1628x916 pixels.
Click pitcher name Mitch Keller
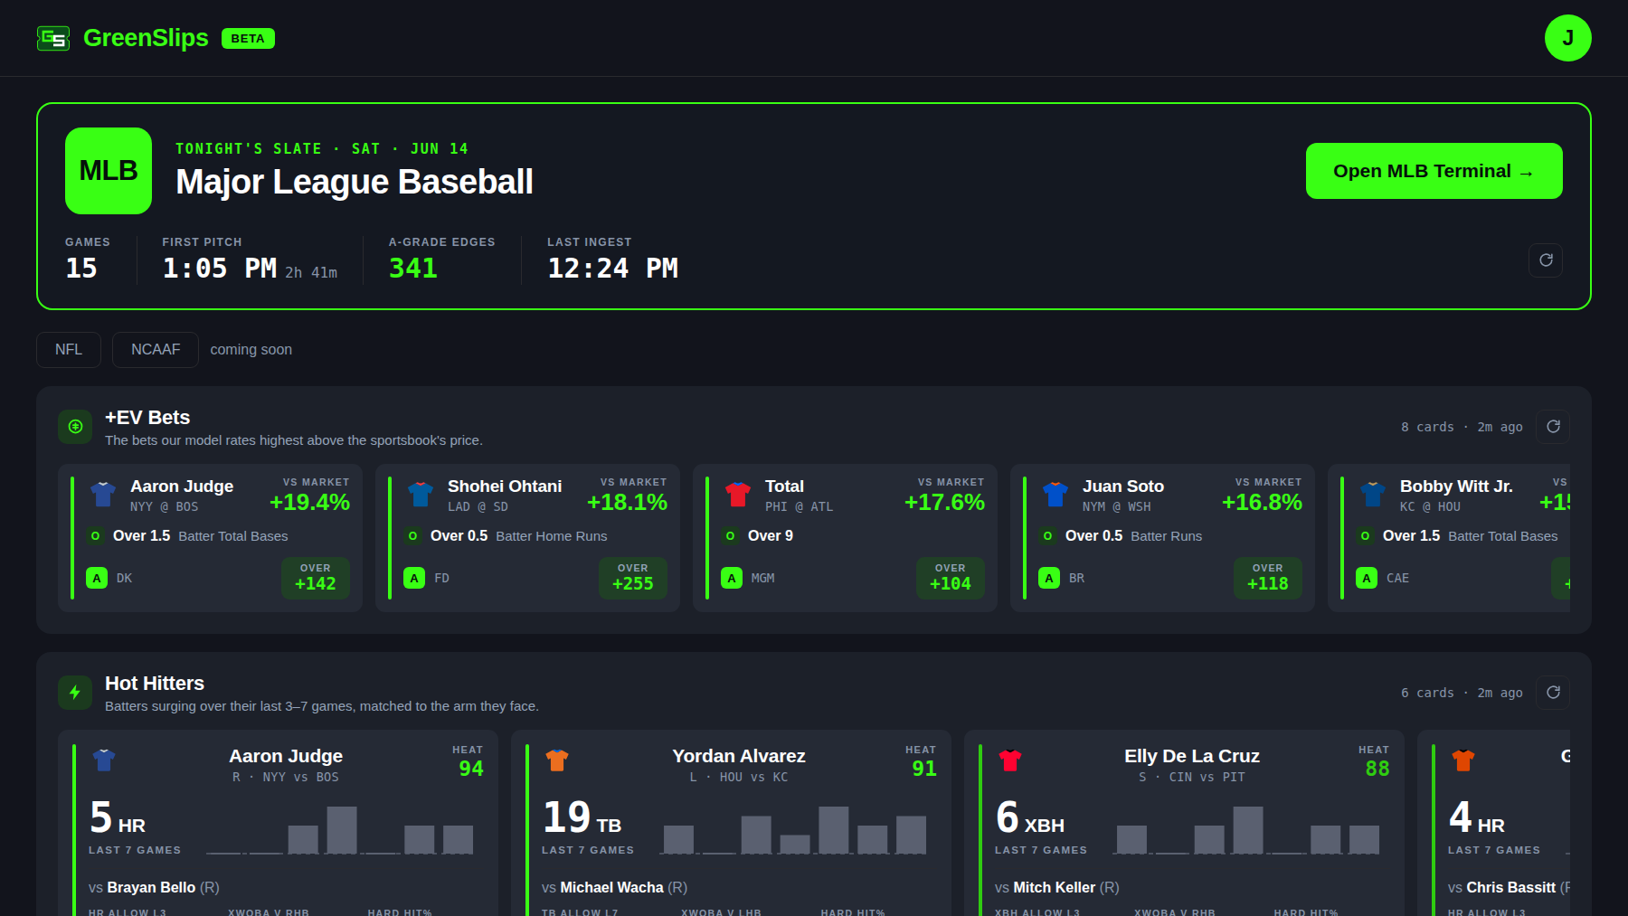(1054, 888)
